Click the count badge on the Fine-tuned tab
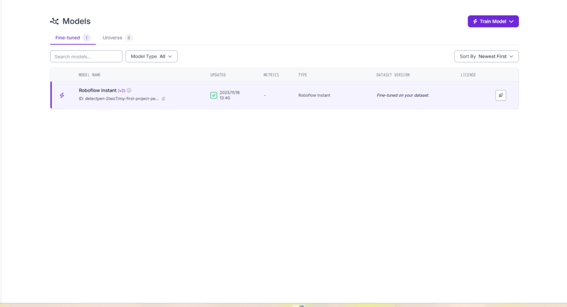The image size is (567, 307). (86, 38)
